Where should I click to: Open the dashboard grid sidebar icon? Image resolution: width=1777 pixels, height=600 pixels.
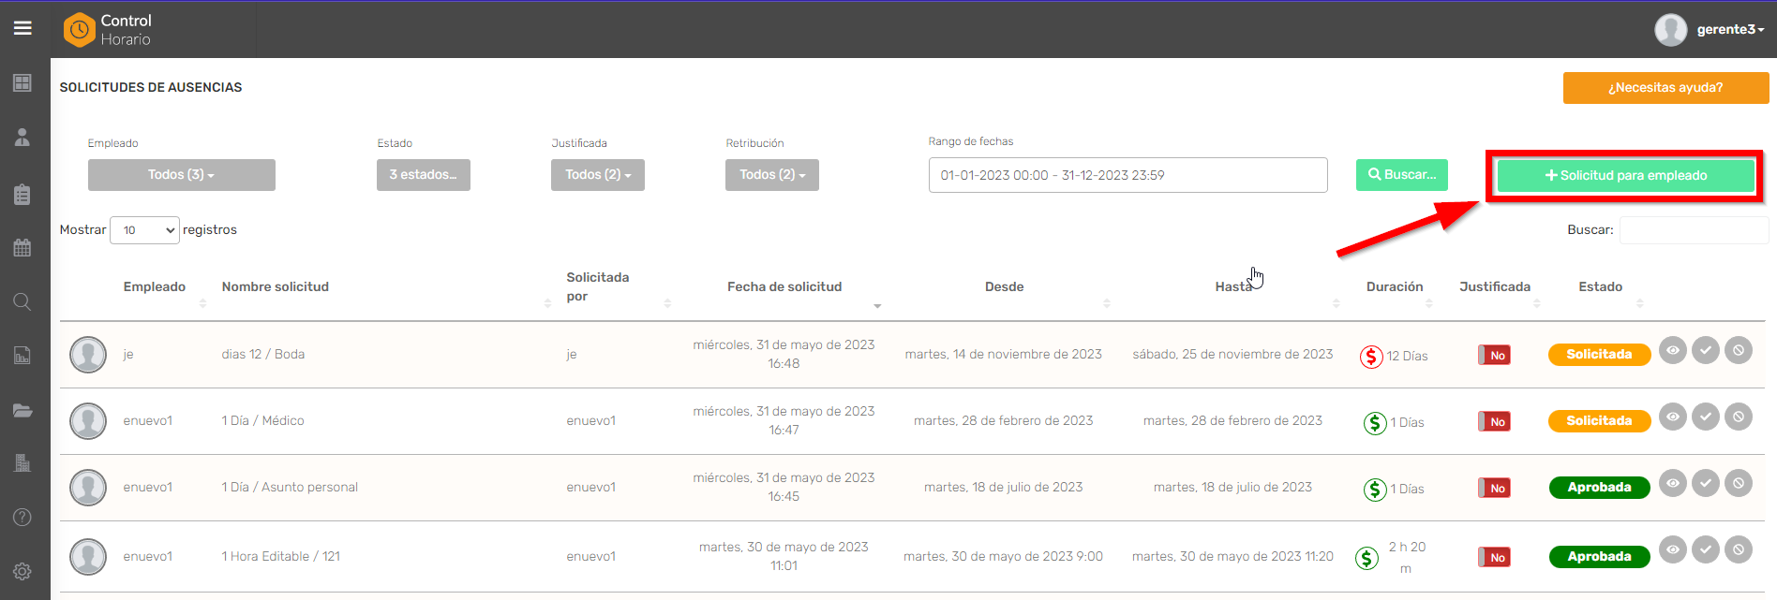(x=22, y=82)
